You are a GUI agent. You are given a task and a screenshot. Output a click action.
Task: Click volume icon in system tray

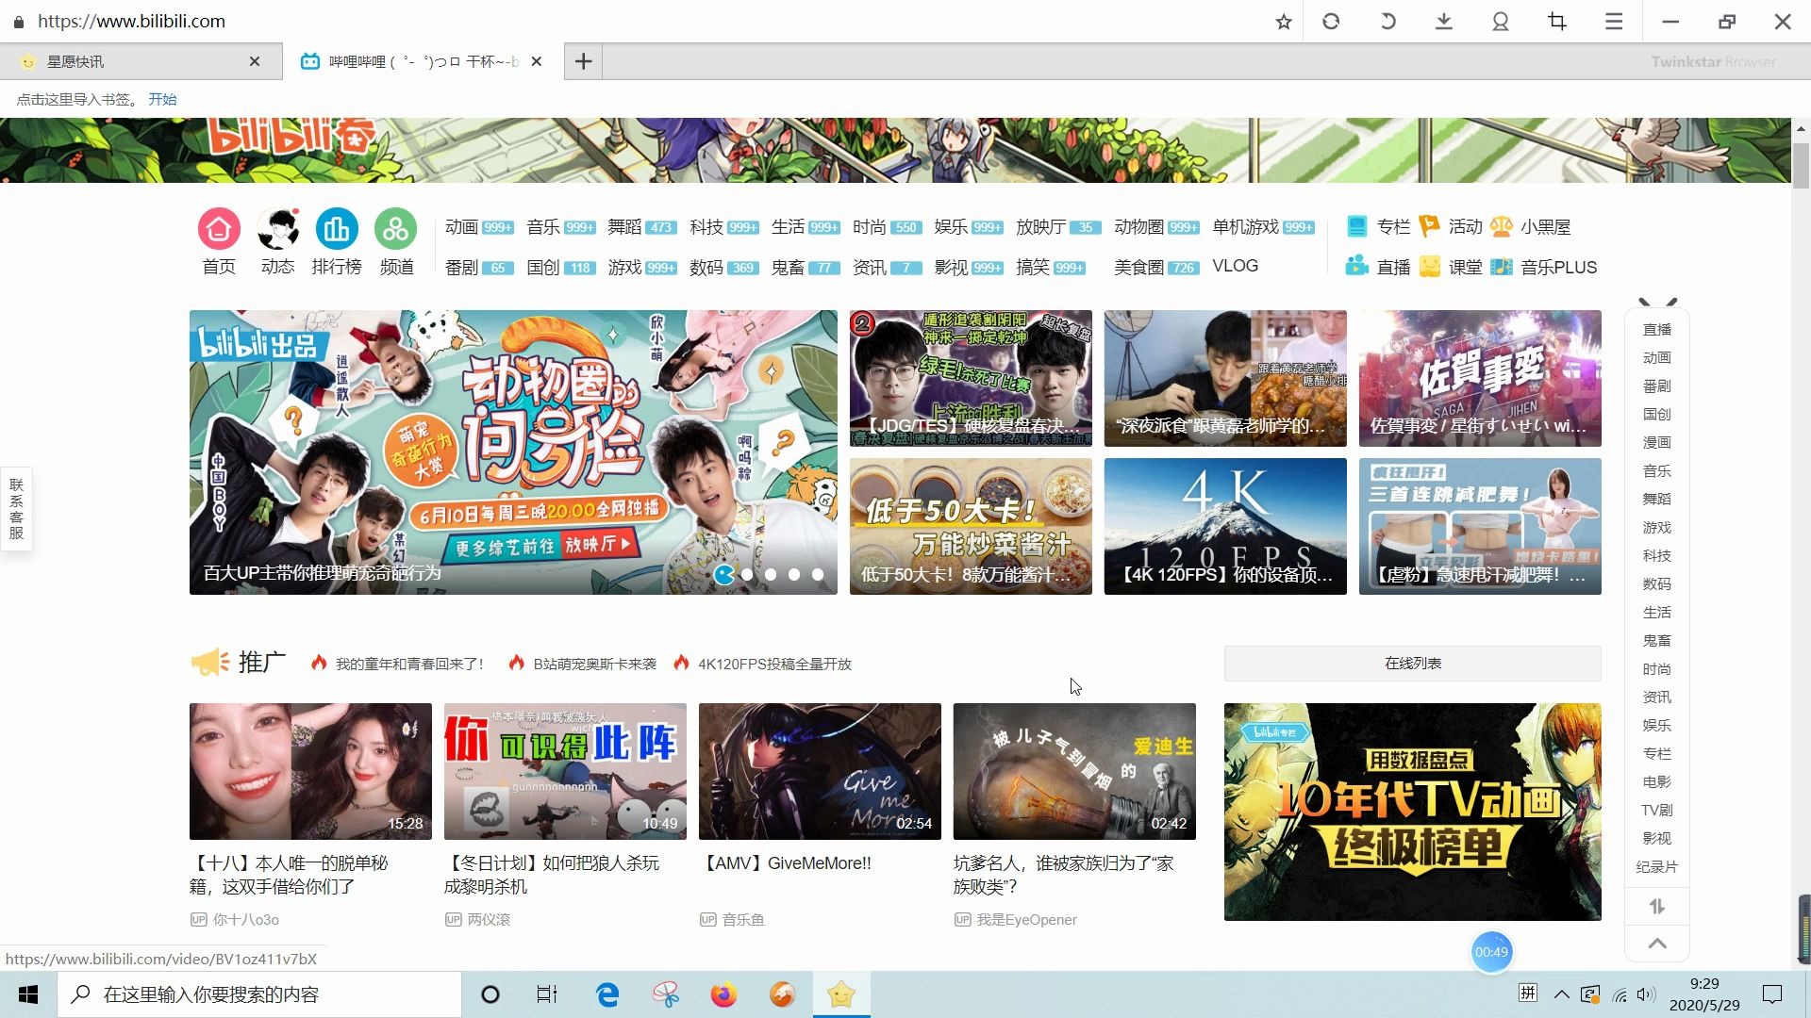tap(1646, 994)
